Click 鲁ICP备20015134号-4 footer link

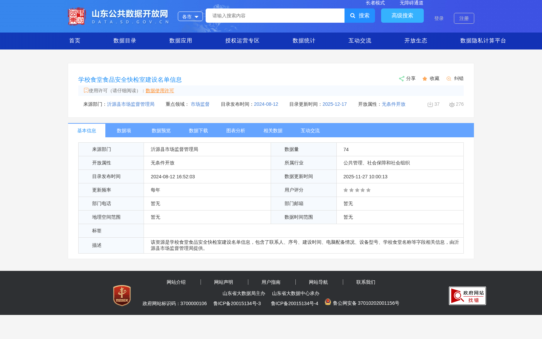coord(295,303)
